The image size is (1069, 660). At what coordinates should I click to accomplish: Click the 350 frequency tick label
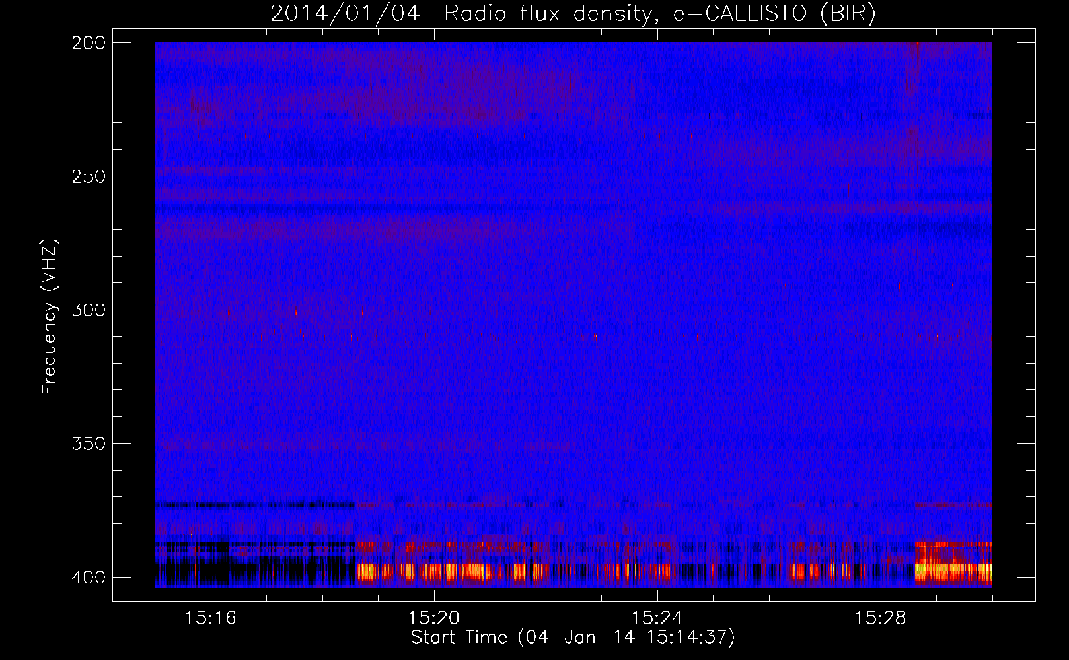click(89, 444)
